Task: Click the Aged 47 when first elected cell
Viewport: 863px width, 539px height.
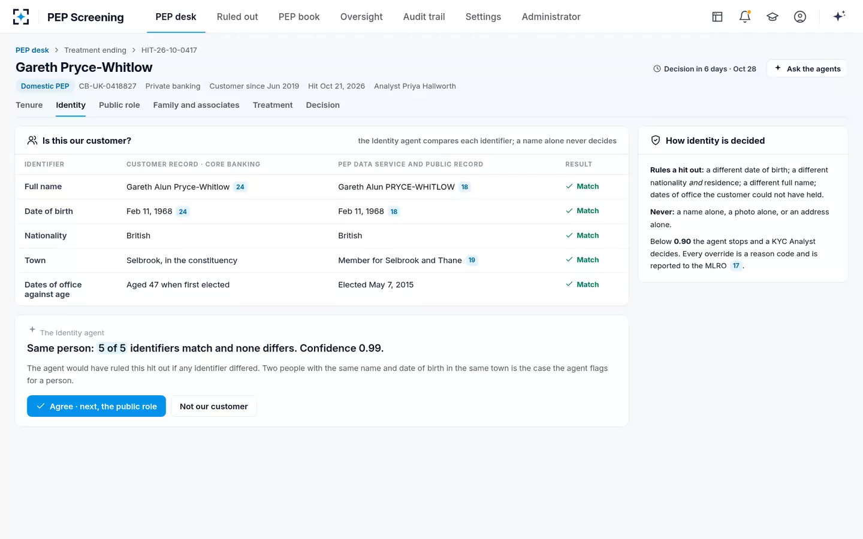Action: pyautogui.click(x=178, y=285)
